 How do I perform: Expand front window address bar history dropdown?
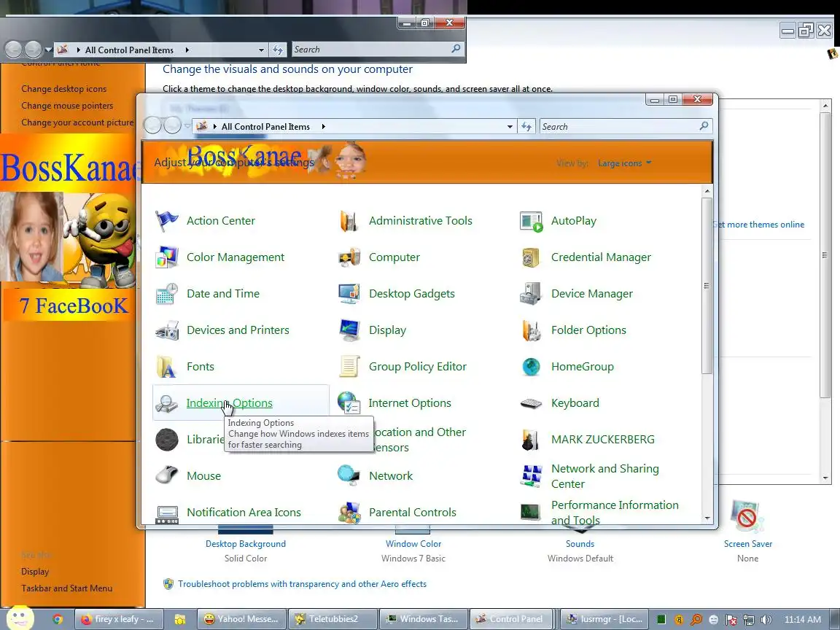[x=510, y=126]
